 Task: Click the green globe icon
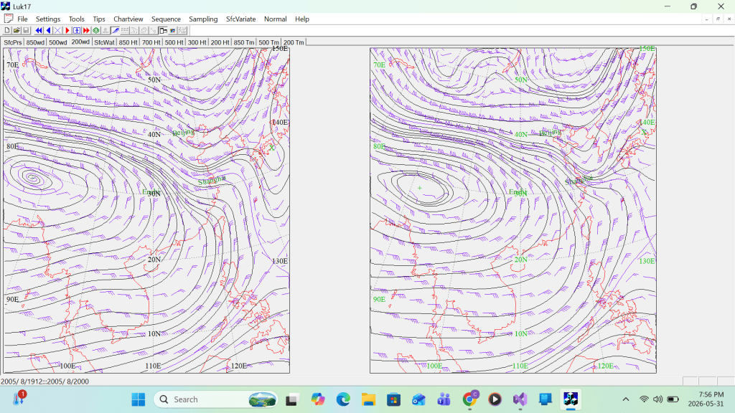pos(96,30)
